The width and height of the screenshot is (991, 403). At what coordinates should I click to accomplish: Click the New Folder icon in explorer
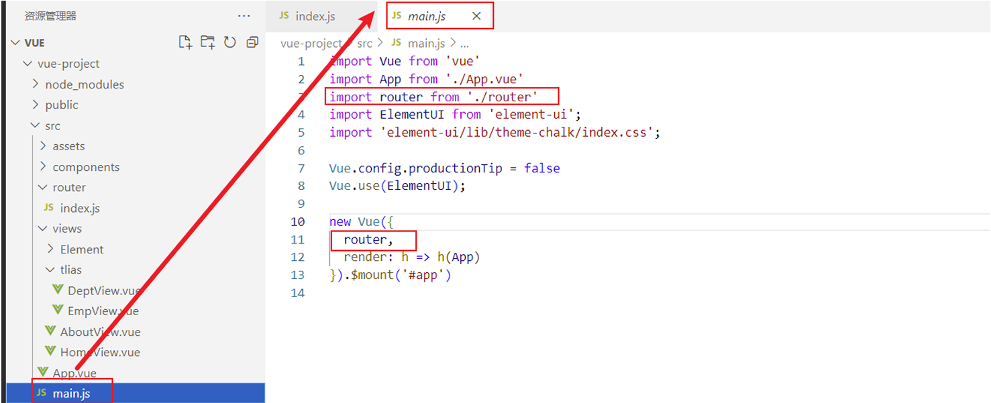coord(208,42)
